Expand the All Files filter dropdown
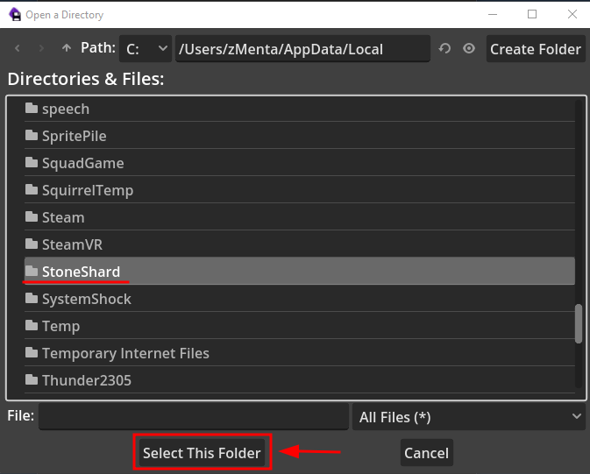The height and width of the screenshot is (474, 590). pos(469,417)
